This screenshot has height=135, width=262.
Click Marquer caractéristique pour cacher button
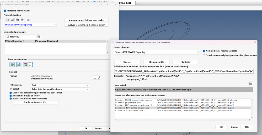pos(86,20)
